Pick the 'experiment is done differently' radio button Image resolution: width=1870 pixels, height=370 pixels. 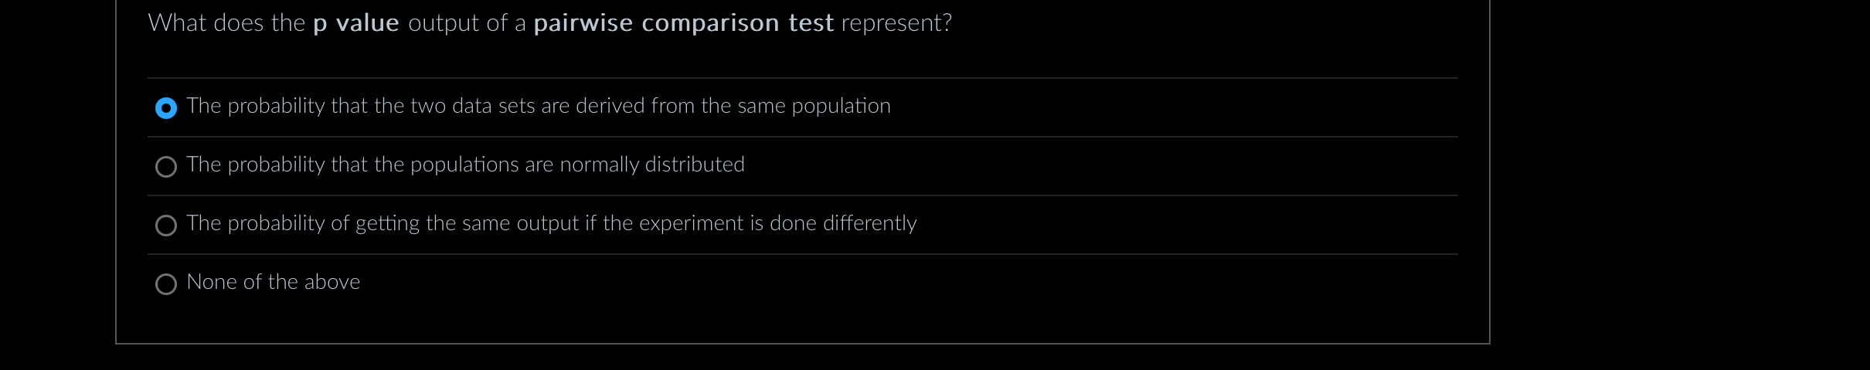coord(166,226)
